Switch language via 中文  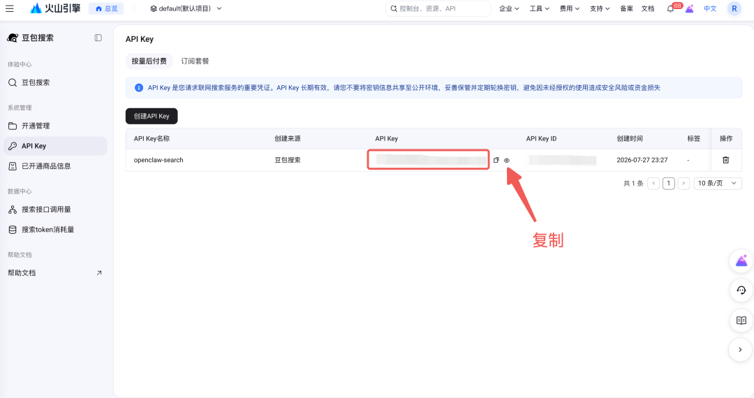[x=710, y=8]
